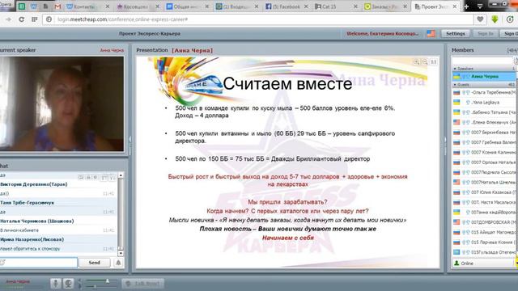Collapse the Speakers group in Members
Image resolution: width=518 pixels, height=291 pixels.
(455, 69)
